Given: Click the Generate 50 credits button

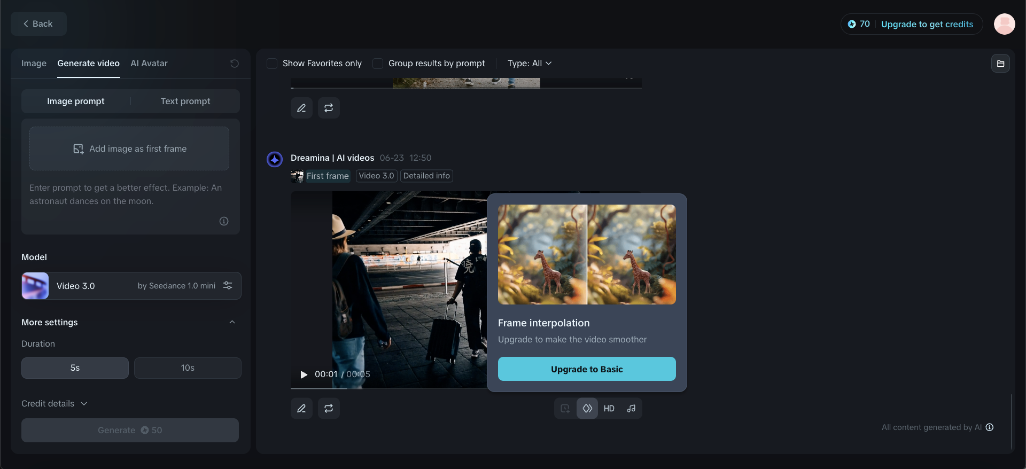Looking at the screenshot, I should pos(130,431).
